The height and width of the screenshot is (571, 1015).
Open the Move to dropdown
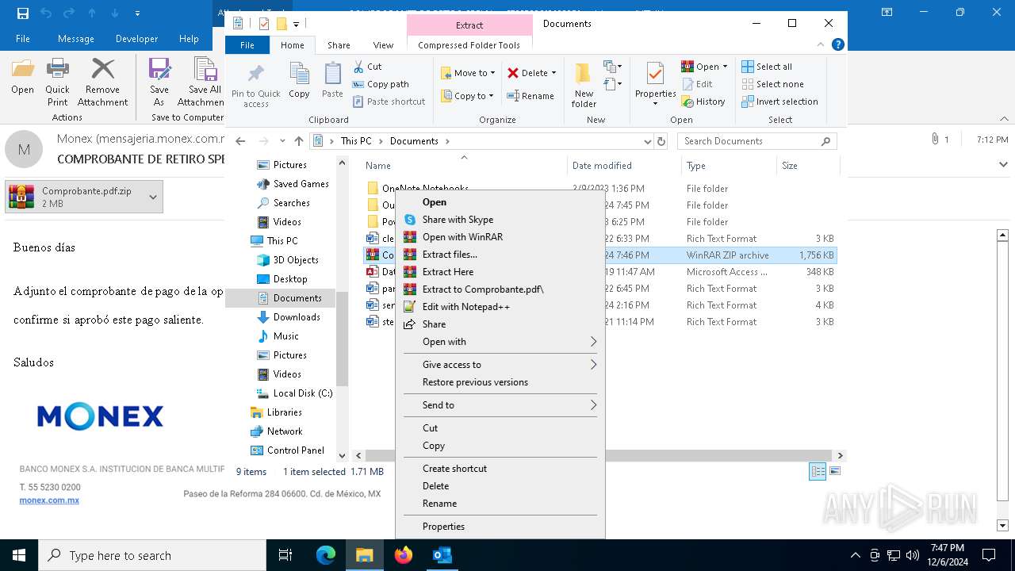[468, 73]
